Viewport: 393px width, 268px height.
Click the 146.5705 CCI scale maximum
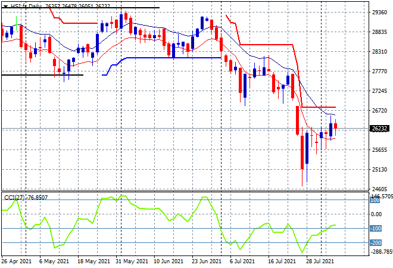click(x=382, y=196)
